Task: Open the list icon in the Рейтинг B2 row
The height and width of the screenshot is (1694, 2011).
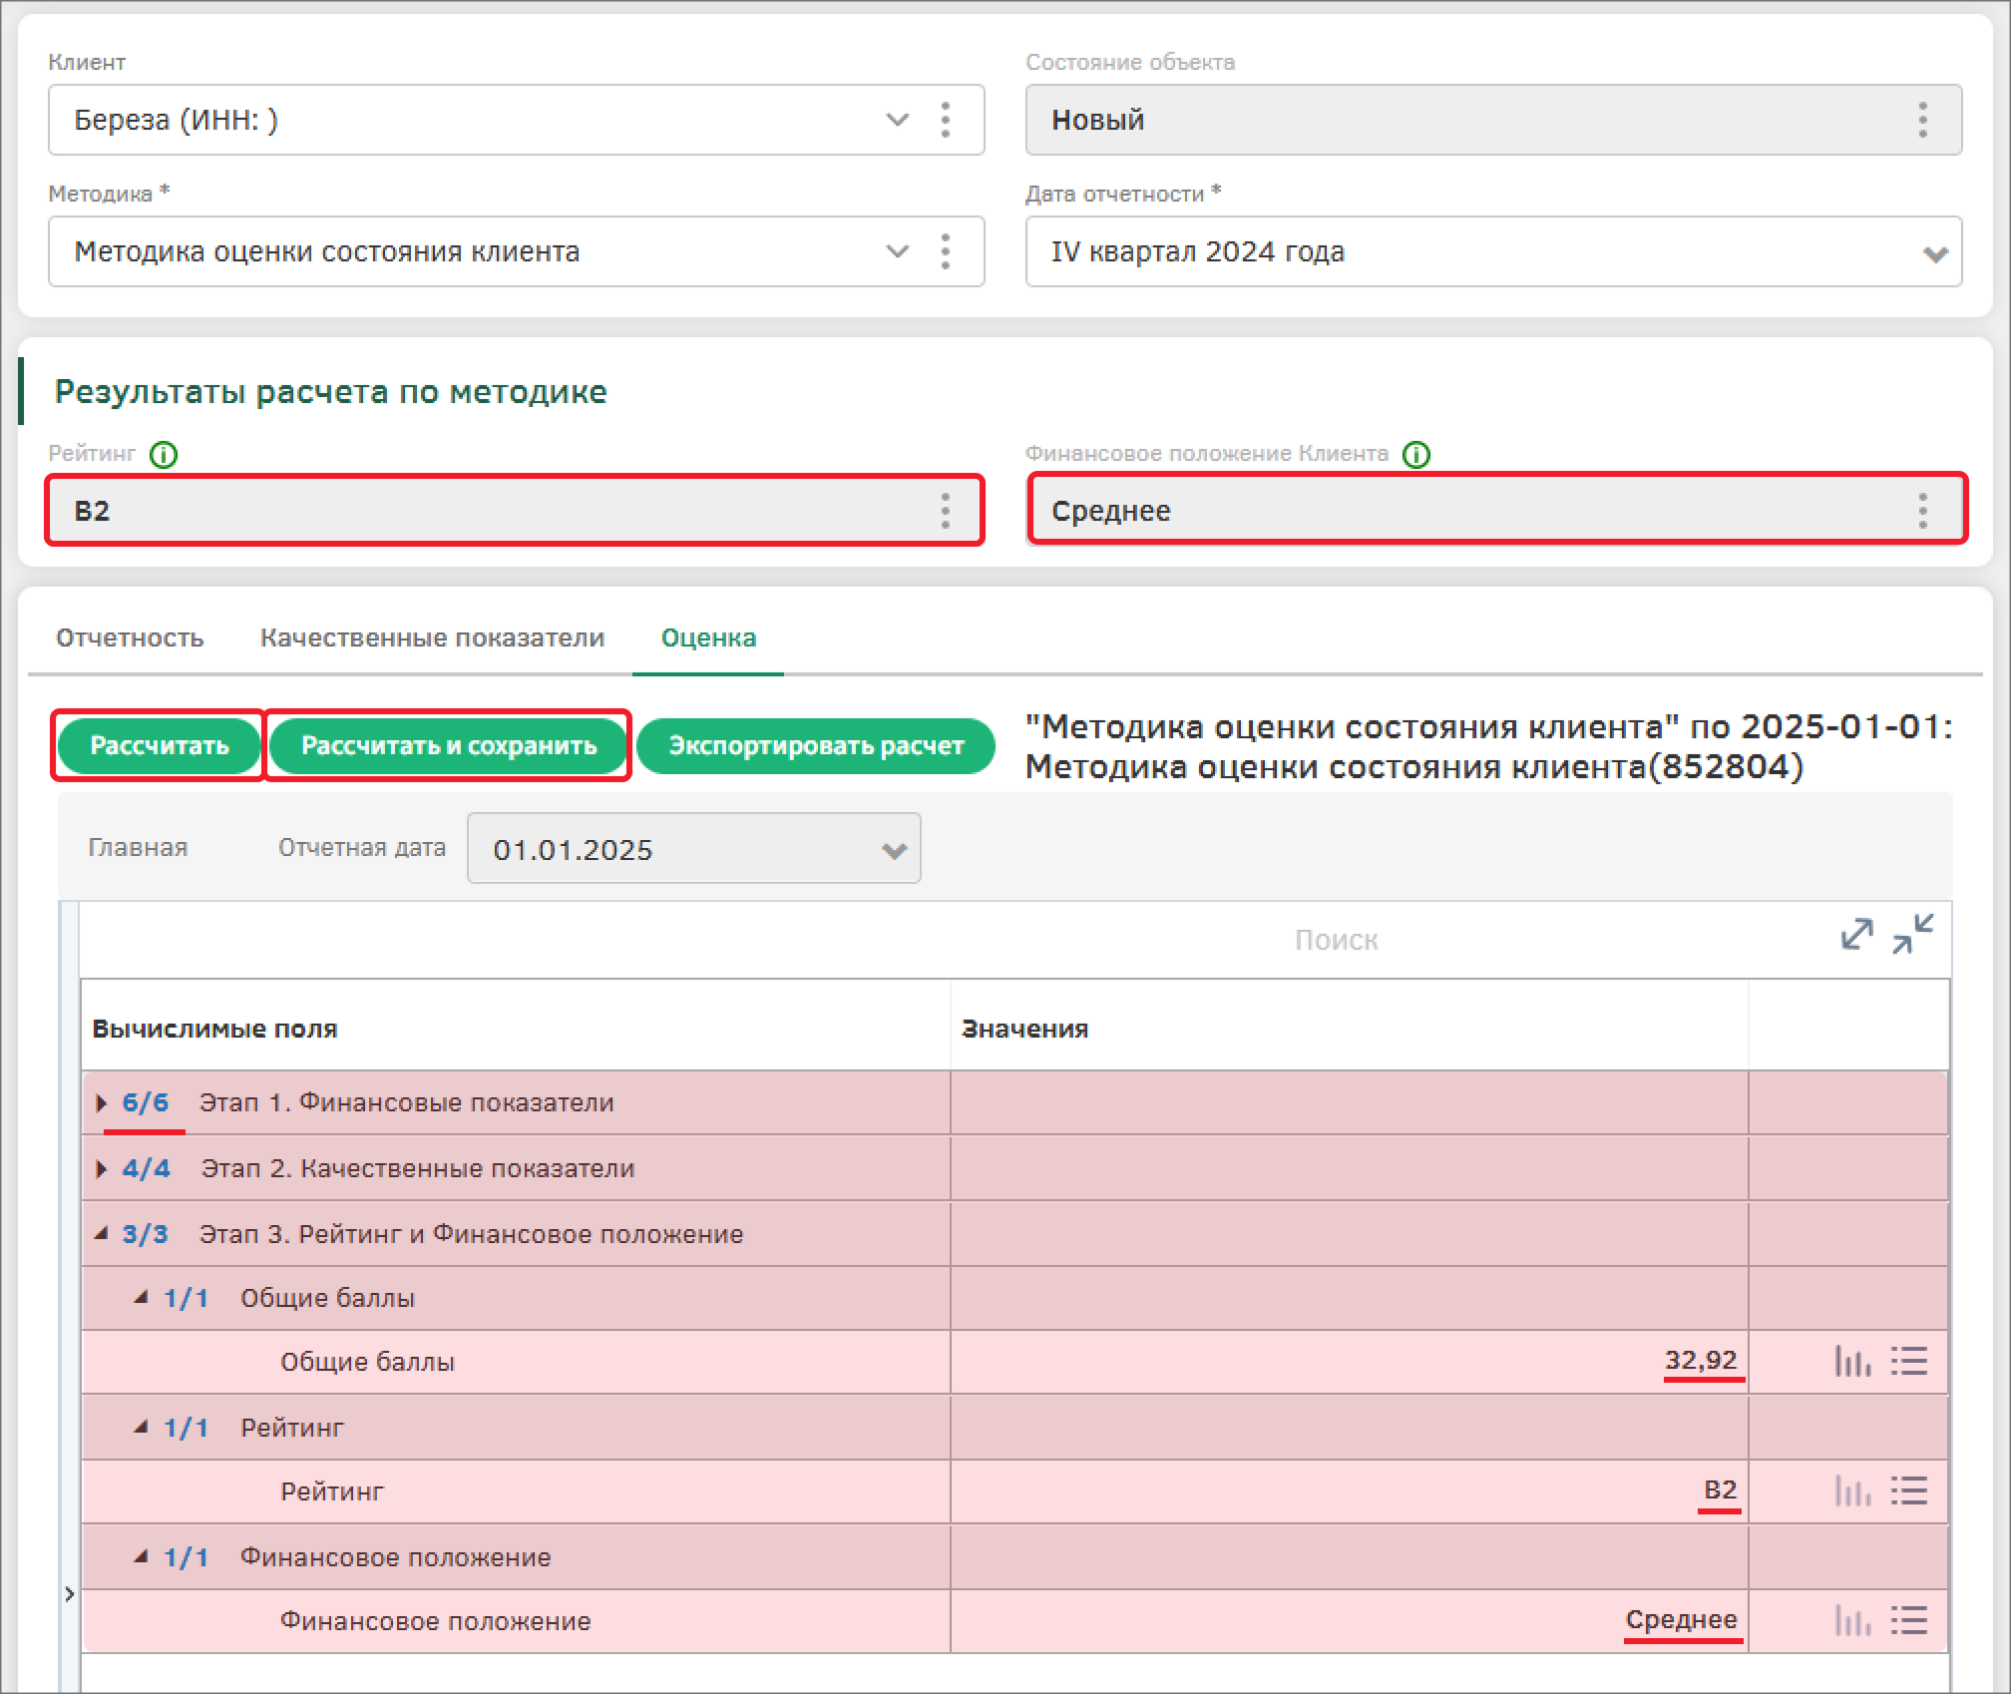Action: pyautogui.click(x=1908, y=1491)
